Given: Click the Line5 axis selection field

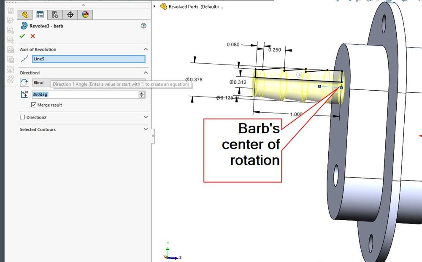Looking at the screenshot, I should click(x=89, y=59).
